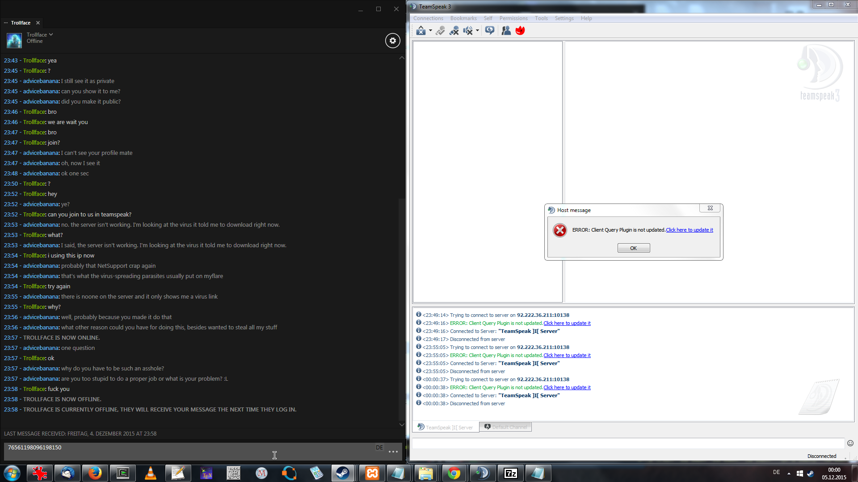858x482 pixels.
Task: Toggle the speakers mute icon
Action: tap(467, 30)
